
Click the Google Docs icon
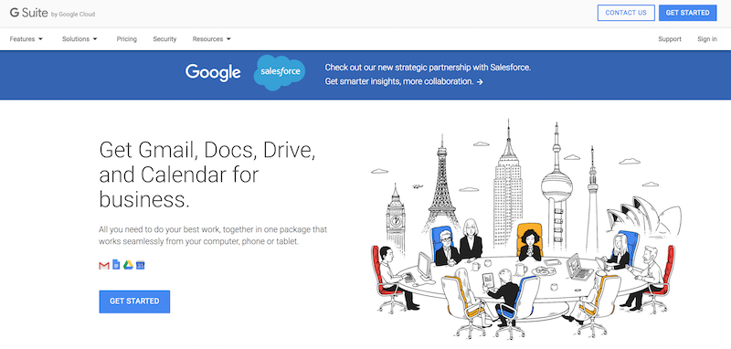tap(116, 265)
